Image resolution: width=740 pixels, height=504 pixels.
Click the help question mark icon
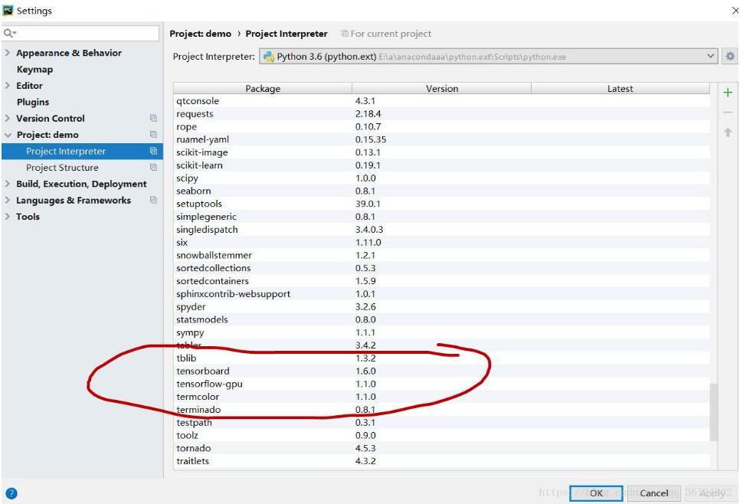click(11, 493)
